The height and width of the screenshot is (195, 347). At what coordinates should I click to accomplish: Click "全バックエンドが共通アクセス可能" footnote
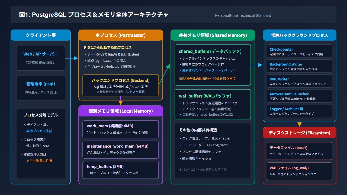[203, 170]
